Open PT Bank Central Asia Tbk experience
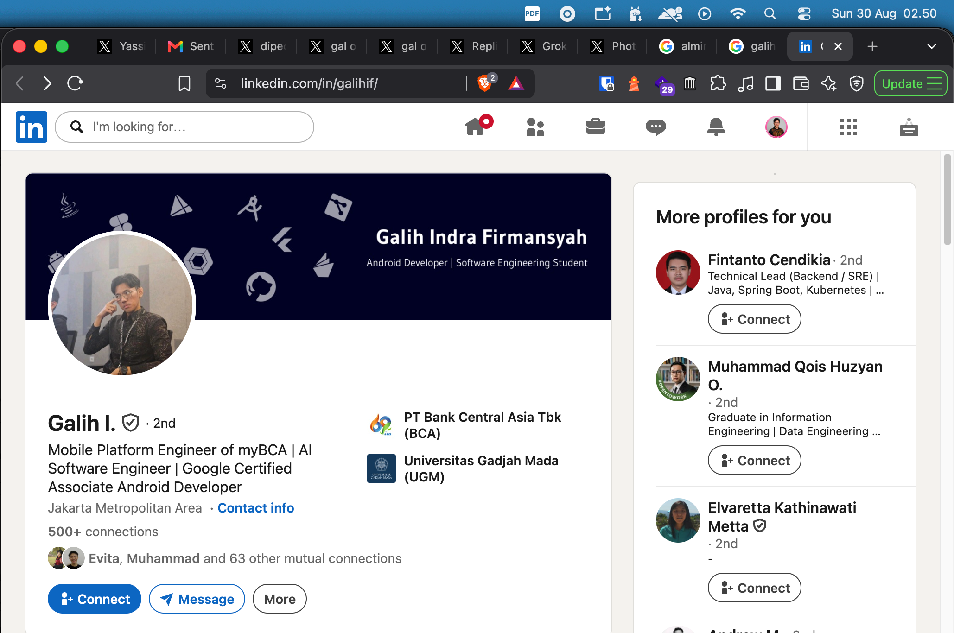Screen dimensions: 954x633 pyautogui.click(x=464, y=425)
